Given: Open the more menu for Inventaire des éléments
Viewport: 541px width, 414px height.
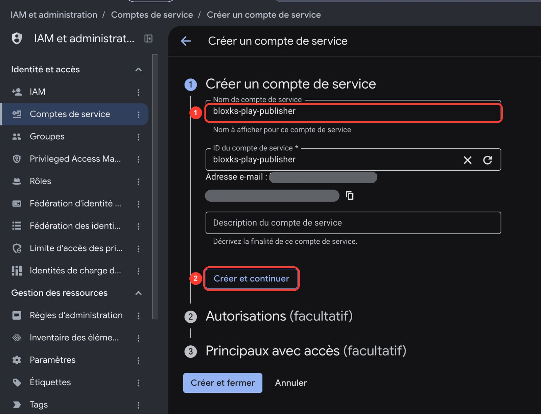Looking at the screenshot, I should (138, 338).
